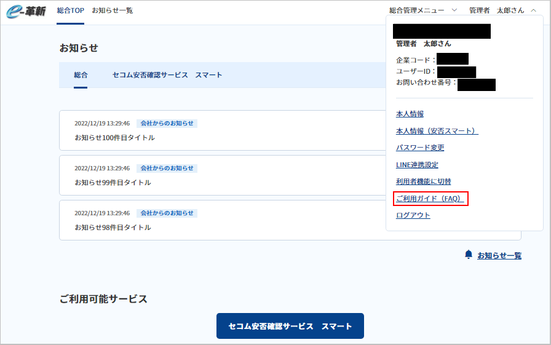Switch to セコム安否確認サービス スマート notice tab
Screen dimensions: 551x345
click(167, 75)
